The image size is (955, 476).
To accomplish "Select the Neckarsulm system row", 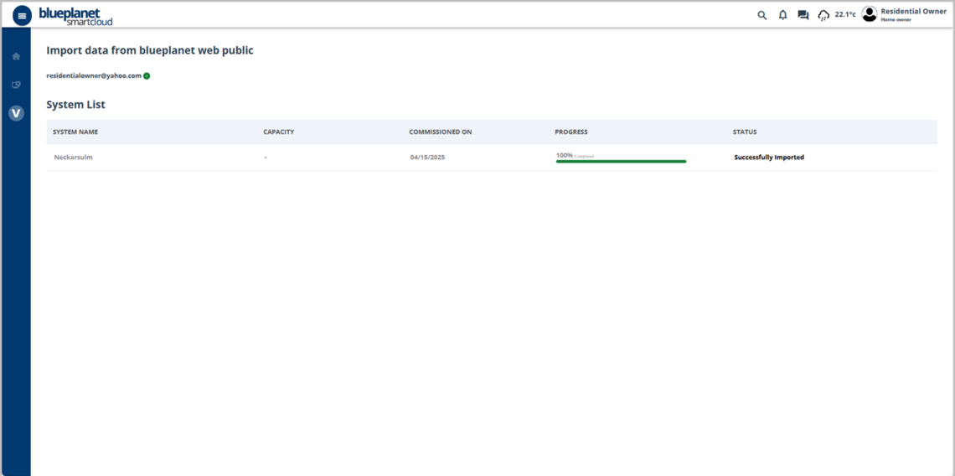I will 74,158.
